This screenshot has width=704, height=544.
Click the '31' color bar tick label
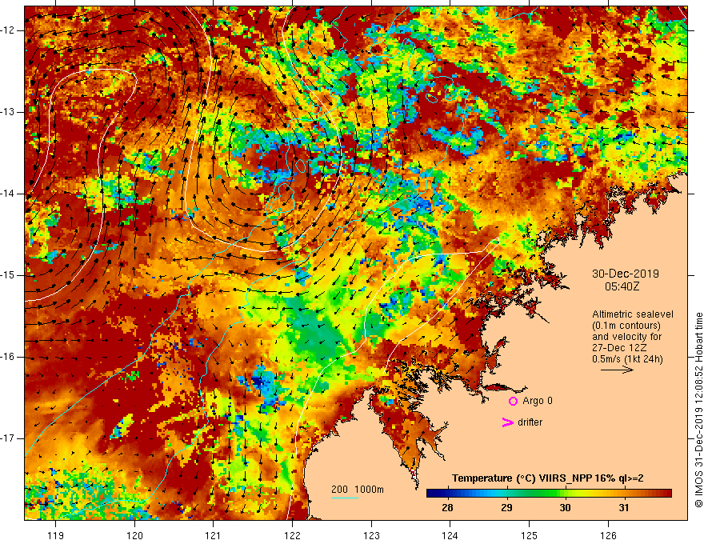point(624,508)
